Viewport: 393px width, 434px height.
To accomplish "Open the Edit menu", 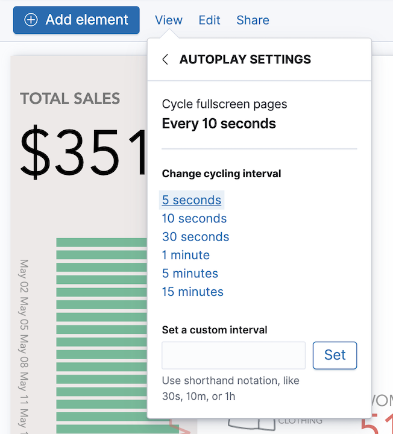I will click(209, 20).
